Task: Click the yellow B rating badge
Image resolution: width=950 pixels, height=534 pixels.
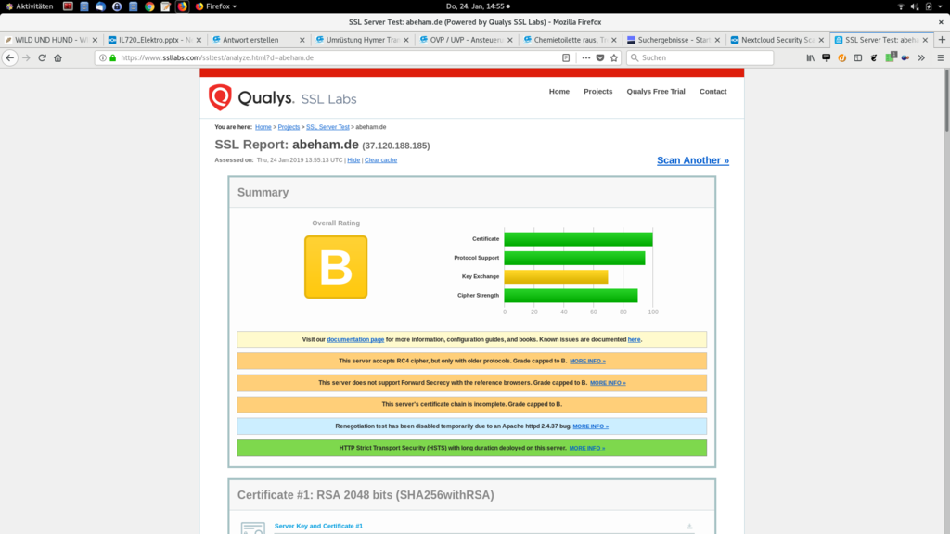Action: (x=336, y=267)
